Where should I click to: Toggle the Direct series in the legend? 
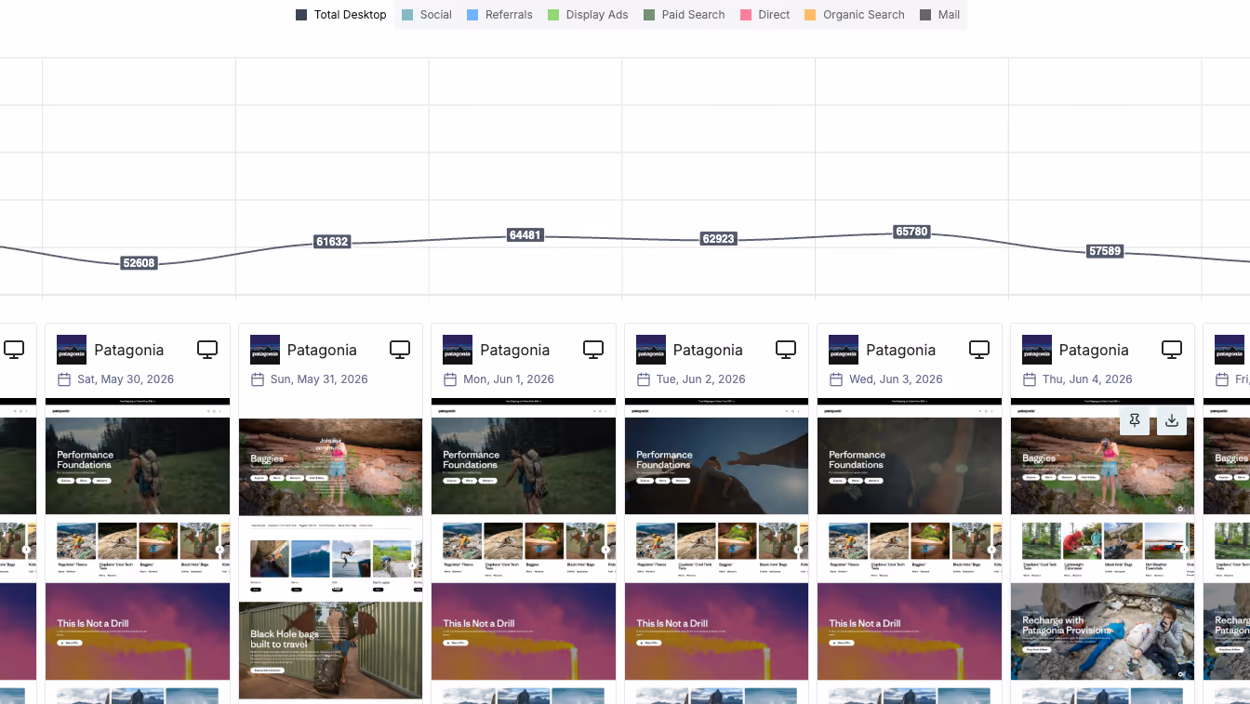765,15
